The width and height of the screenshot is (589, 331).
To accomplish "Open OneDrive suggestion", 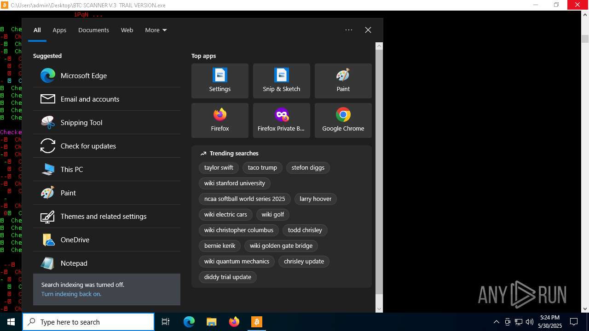I will point(107,240).
